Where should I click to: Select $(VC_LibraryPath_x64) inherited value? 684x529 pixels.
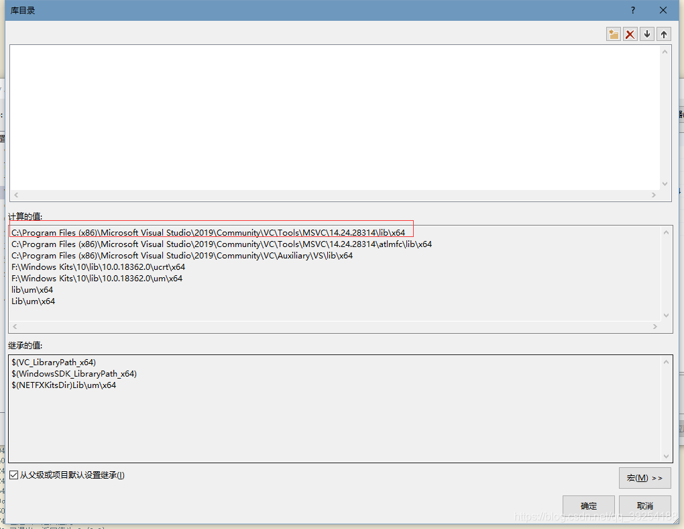point(54,362)
